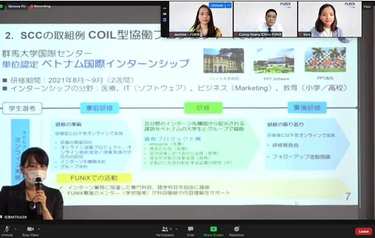Click the blue 事前研修 label on the slide
This screenshot has height=238, width=375.
100,108
